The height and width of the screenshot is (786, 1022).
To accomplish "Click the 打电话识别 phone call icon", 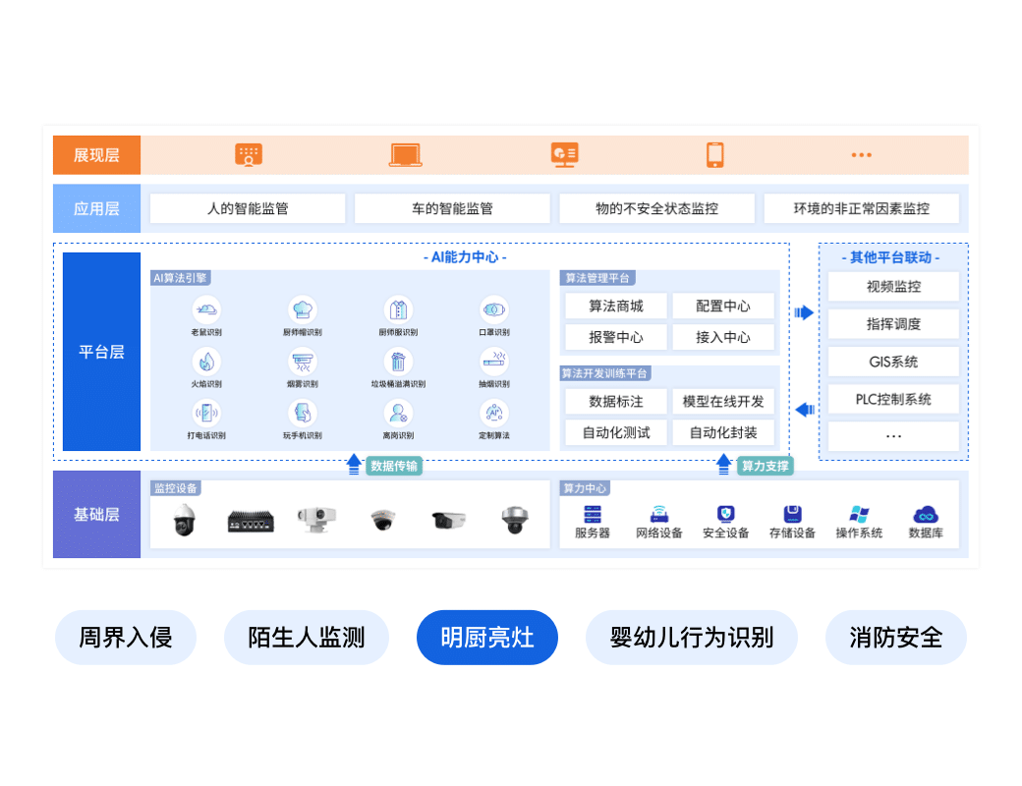I will [206, 413].
